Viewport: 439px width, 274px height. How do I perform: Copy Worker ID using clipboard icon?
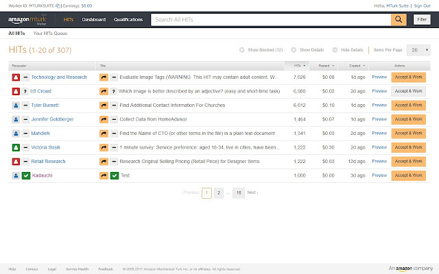pos(58,6)
